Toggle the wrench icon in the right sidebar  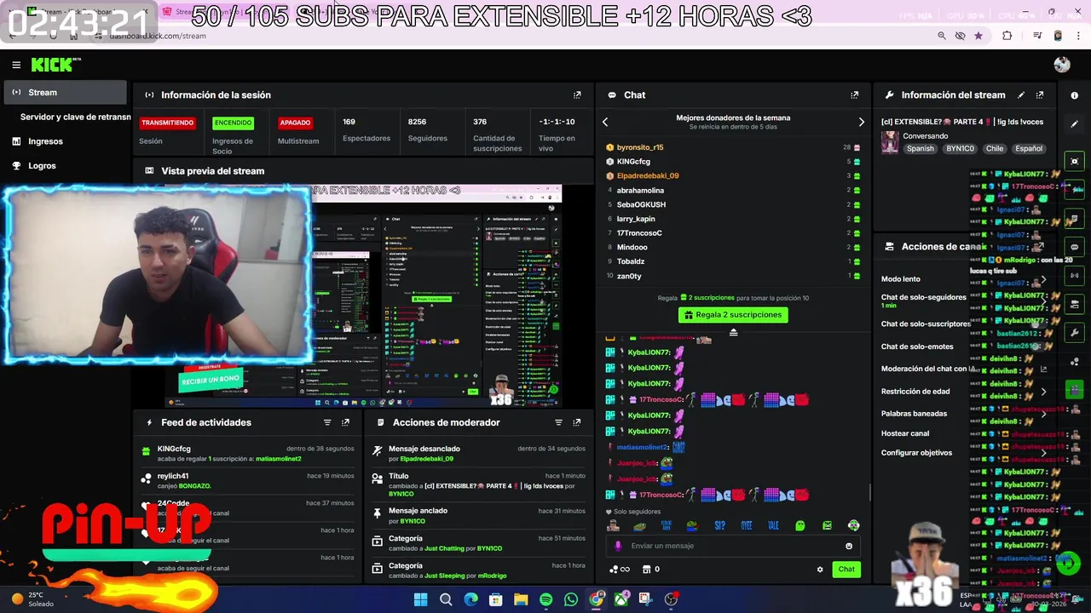tap(1075, 333)
